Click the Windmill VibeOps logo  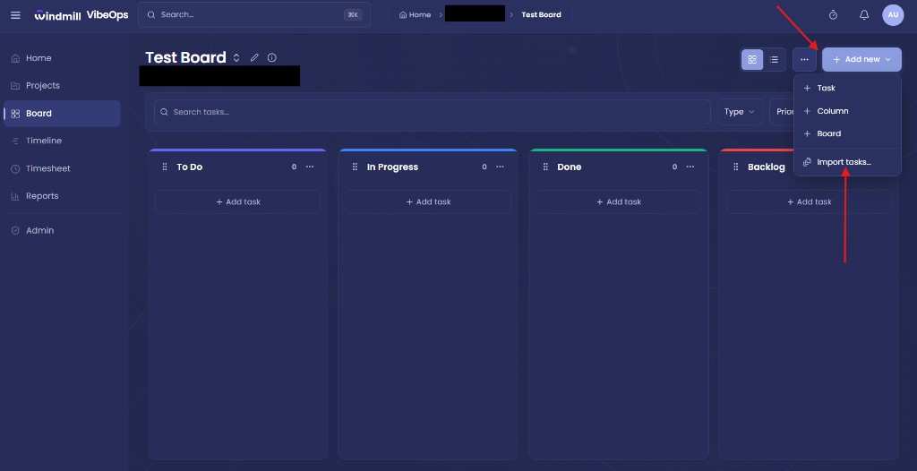(x=81, y=15)
